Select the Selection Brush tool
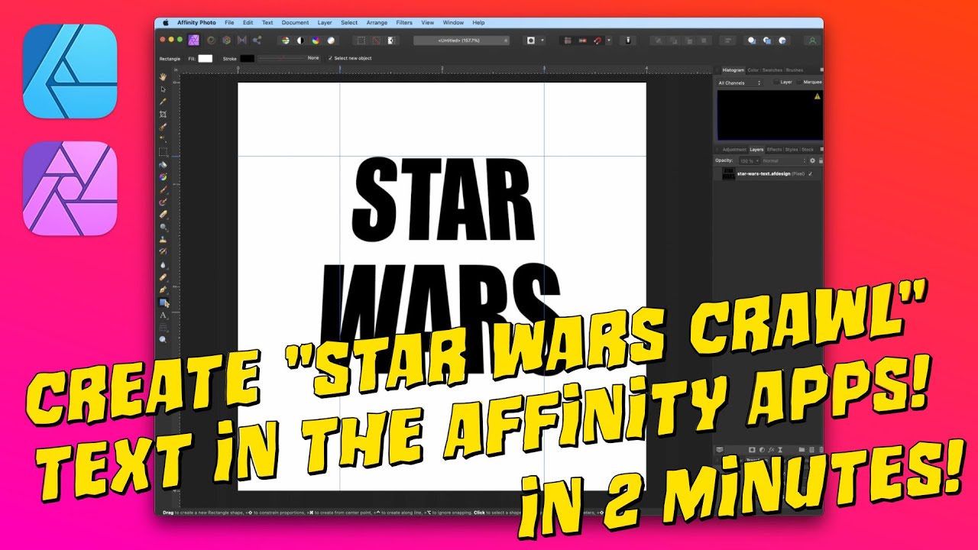This screenshot has width=978, height=550. click(163, 127)
